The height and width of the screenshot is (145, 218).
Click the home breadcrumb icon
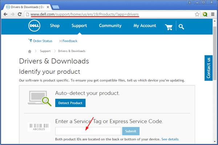pyautogui.click(x=30, y=51)
